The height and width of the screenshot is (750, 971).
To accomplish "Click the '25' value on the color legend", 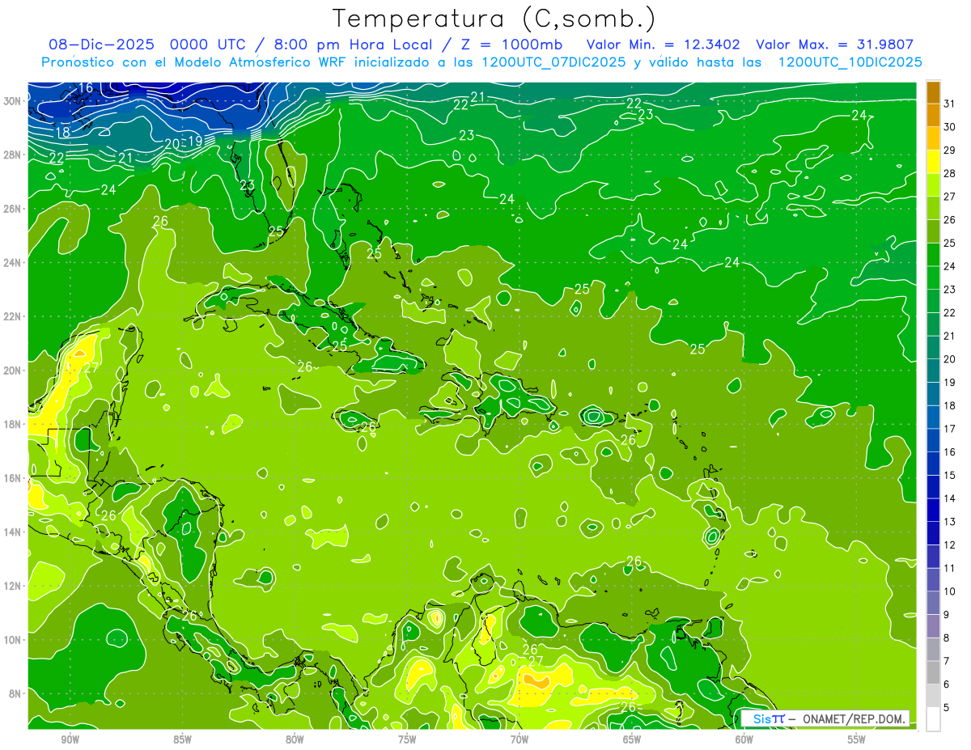I will click(x=950, y=243).
